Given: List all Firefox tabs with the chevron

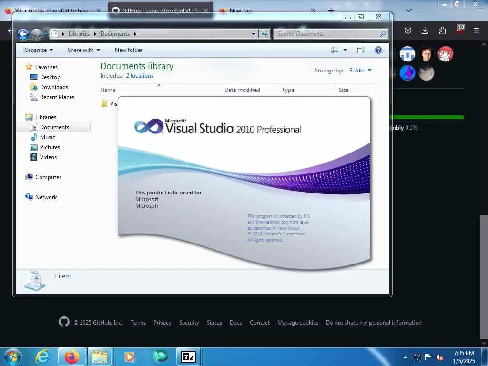Looking at the screenshot, I should pos(409,10).
